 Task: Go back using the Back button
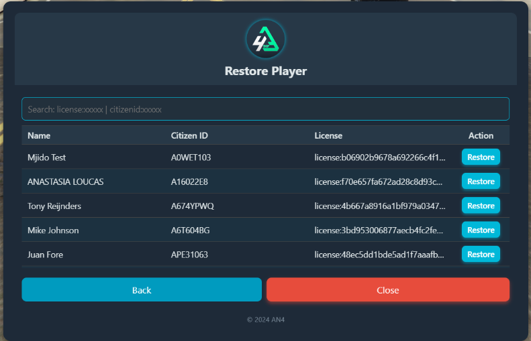[142, 289]
